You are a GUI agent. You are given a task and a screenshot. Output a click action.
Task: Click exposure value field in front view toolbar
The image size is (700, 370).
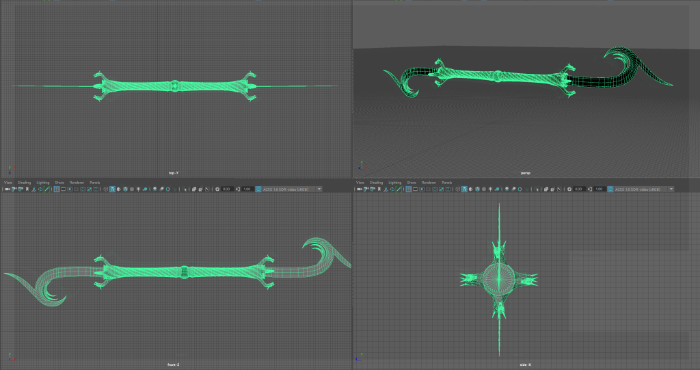click(226, 189)
